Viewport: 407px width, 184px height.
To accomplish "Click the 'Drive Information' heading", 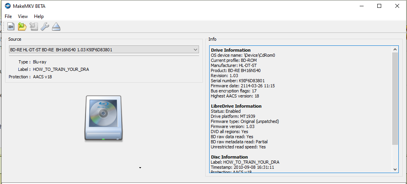I will pos(231,50).
